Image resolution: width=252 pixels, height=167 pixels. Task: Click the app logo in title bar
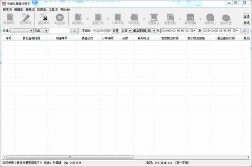4,3
